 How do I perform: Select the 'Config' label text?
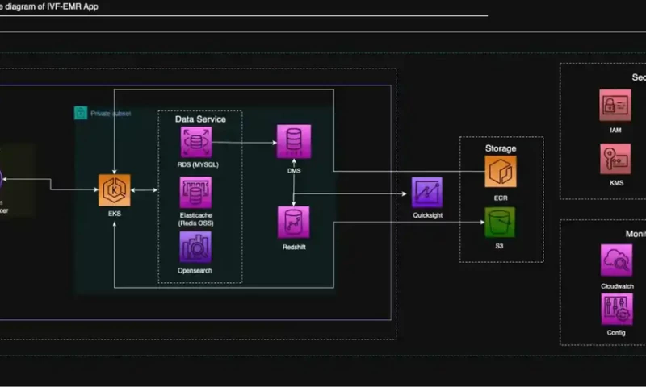coord(616,333)
